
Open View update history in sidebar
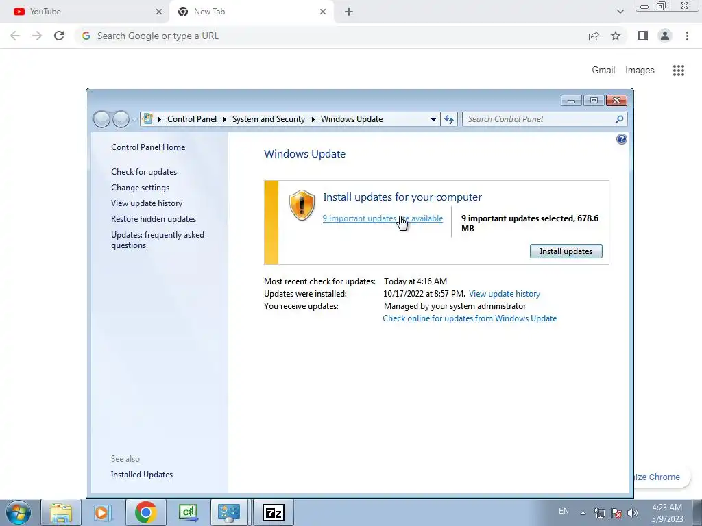(x=147, y=203)
